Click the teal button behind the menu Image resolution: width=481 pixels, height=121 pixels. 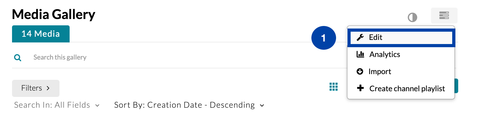pos(456,86)
